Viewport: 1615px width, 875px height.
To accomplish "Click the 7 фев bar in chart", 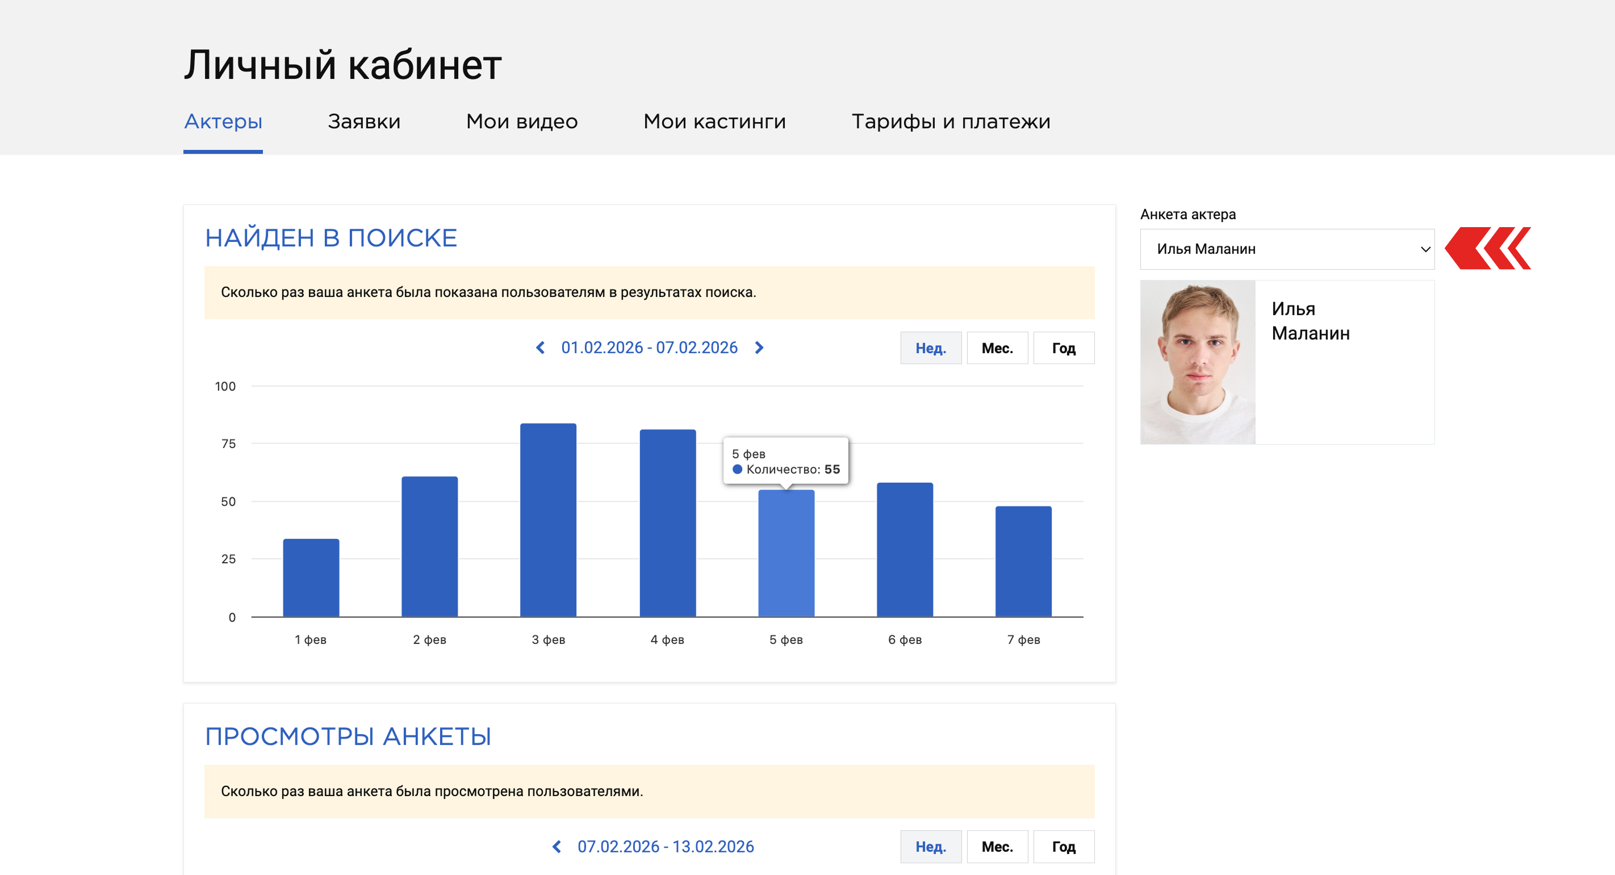I will point(1023,562).
